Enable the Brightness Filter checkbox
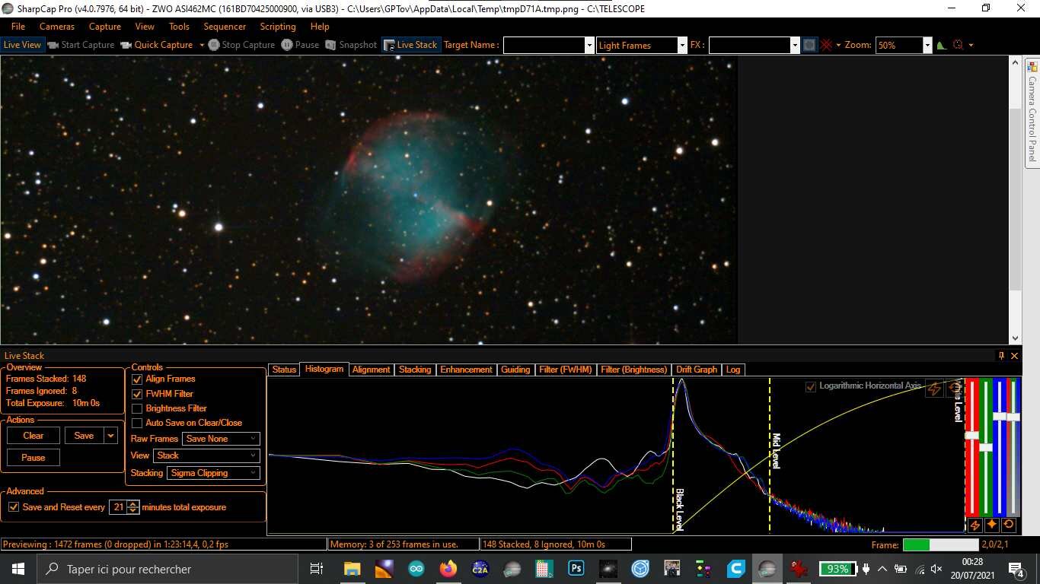The height and width of the screenshot is (584, 1040). 137,408
